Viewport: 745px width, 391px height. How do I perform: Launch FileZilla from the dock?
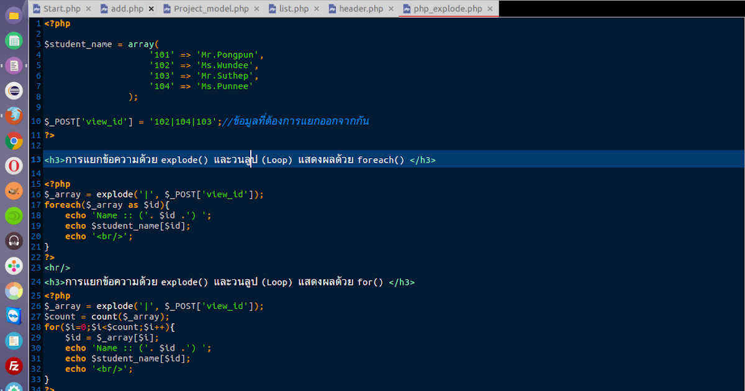(x=14, y=365)
